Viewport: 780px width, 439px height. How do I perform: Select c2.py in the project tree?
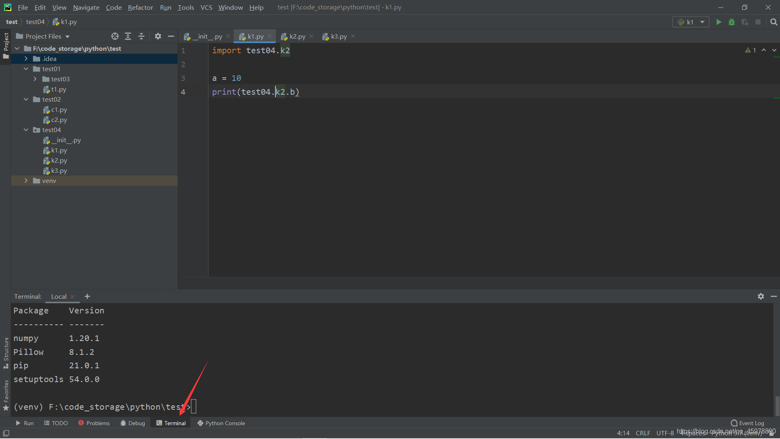59,120
